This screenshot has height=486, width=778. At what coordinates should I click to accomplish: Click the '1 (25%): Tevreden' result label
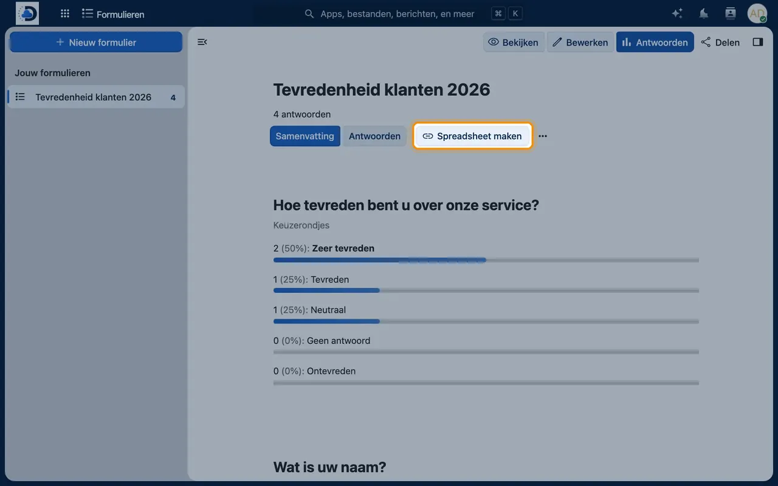(311, 279)
